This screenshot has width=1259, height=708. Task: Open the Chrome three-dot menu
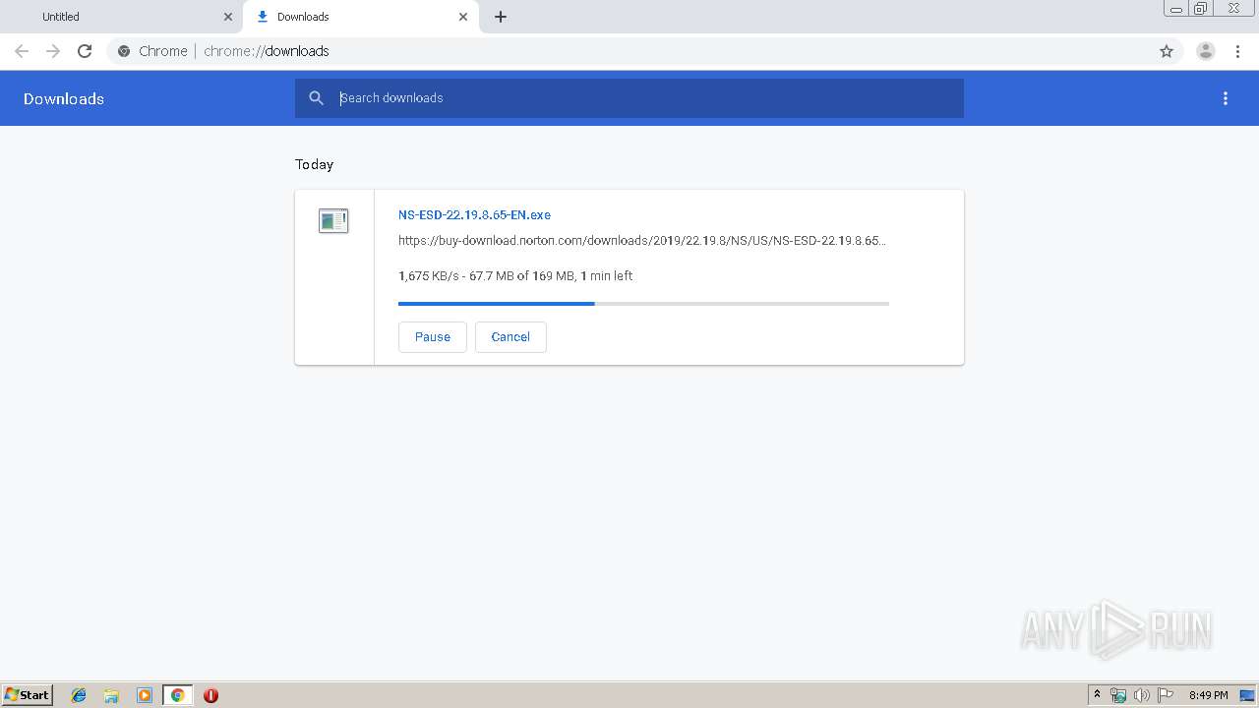click(1237, 51)
